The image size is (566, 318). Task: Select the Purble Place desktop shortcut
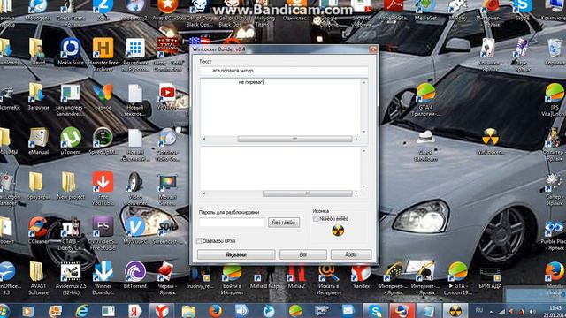click(554, 235)
